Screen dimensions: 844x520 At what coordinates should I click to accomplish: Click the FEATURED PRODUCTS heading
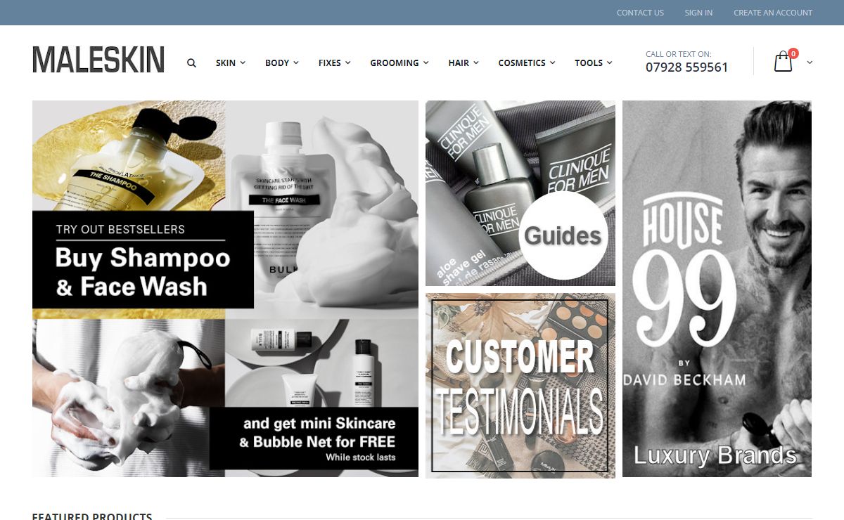(92, 516)
